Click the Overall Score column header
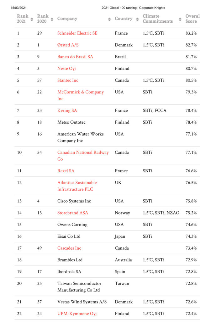 (x=192, y=19)
